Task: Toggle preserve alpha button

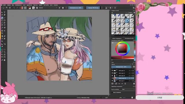Action: (x=63, y=8)
